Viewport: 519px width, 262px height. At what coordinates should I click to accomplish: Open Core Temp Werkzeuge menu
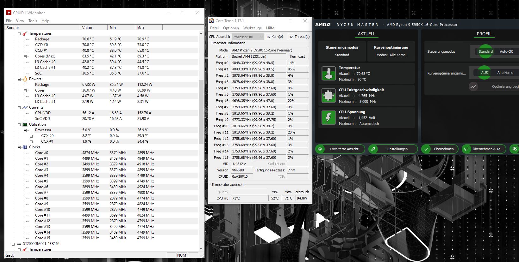(x=253, y=28)
